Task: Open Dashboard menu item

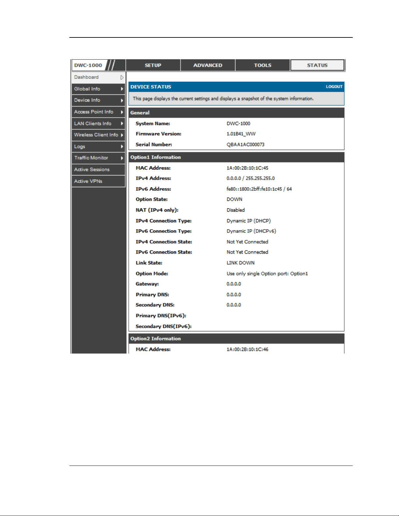Action: pos(98,77)
